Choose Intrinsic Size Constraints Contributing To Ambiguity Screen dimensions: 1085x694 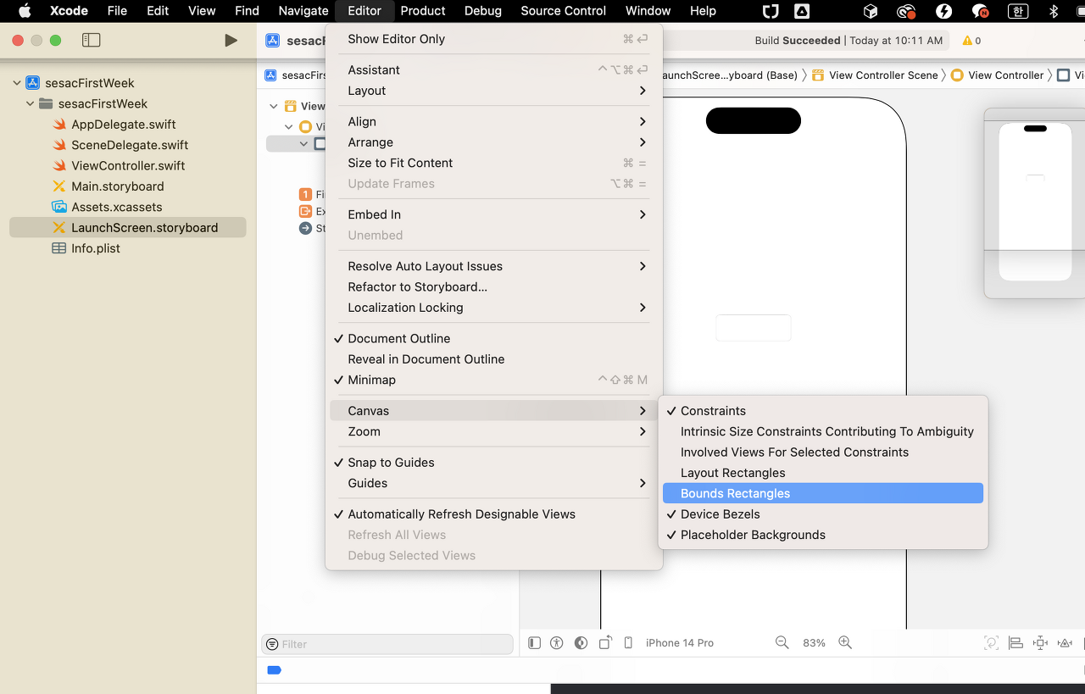click(824, 431)
